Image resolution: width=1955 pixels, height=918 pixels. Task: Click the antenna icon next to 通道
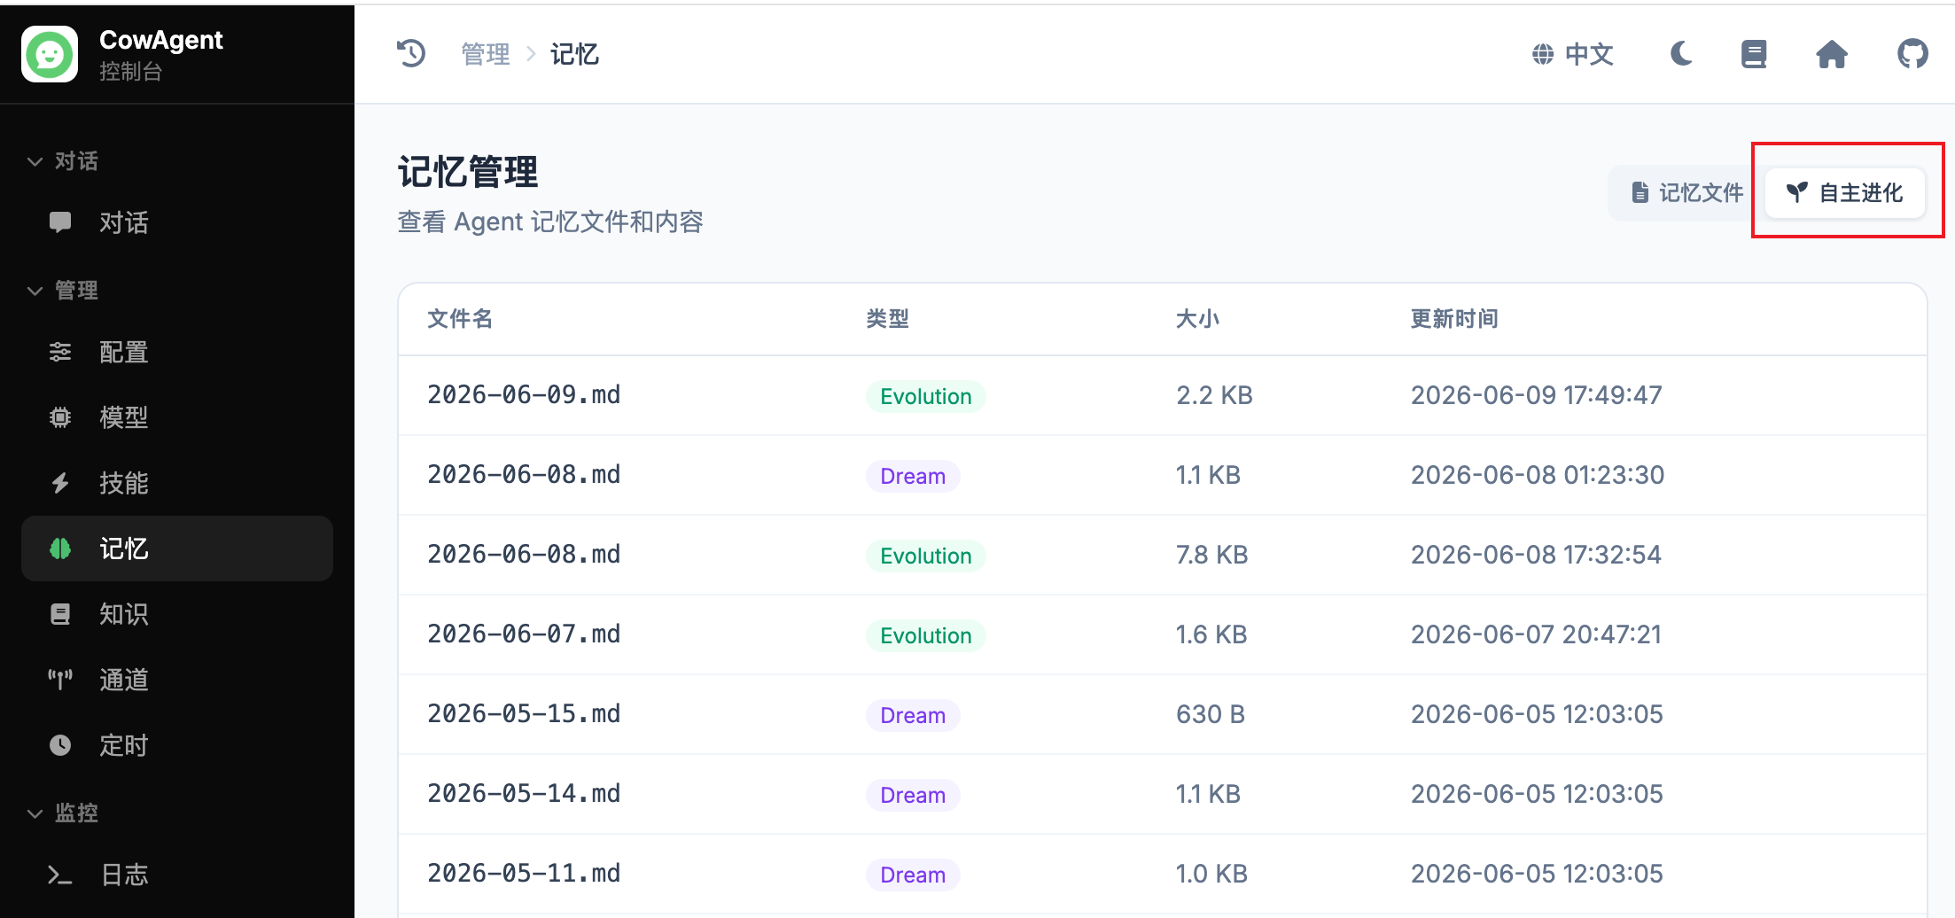pos(60,680)
